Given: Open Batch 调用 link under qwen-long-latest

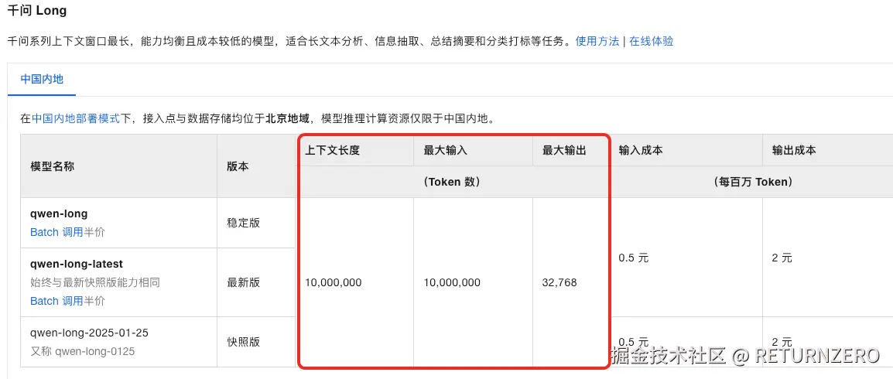Looking at the screenshot, I should click(x=57, y=301).
